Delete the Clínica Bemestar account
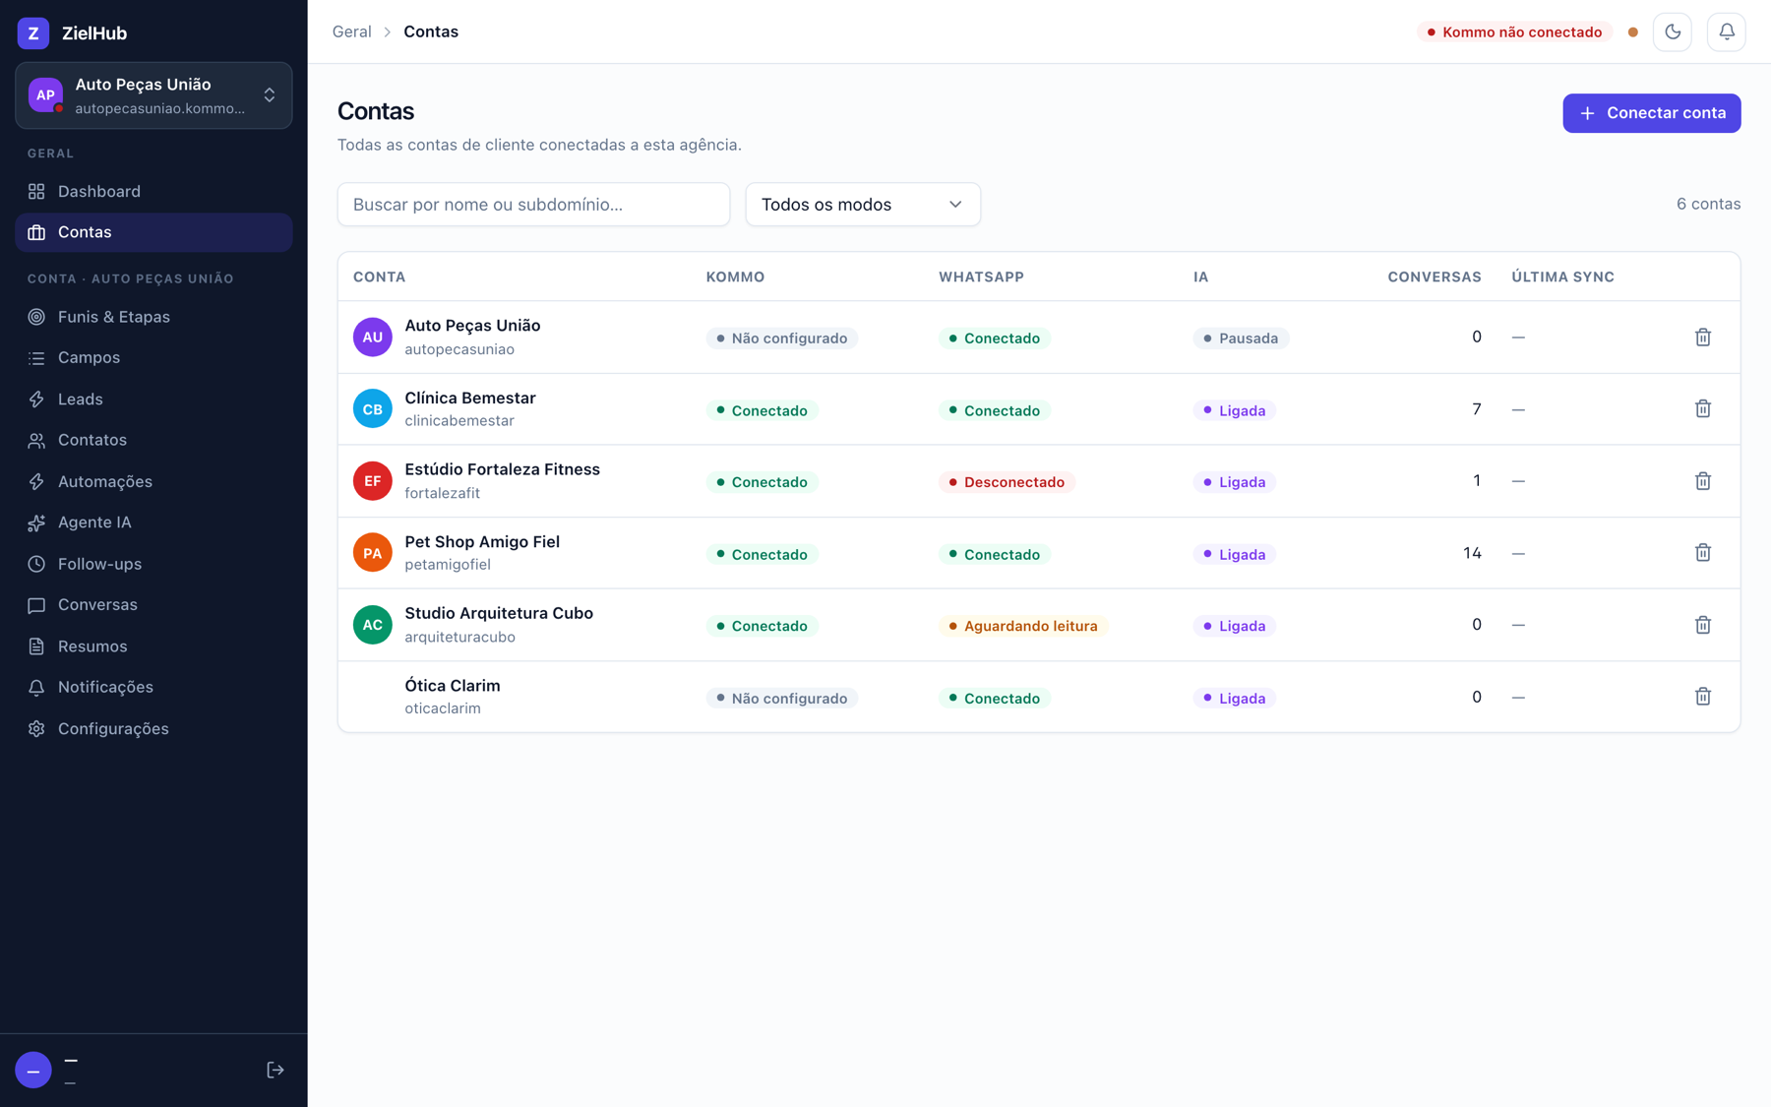The width and height of the screenshot is (1771, 1107). coord(1703,409)
